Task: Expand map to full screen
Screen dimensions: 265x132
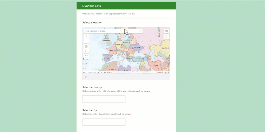Action: (86, 56)
